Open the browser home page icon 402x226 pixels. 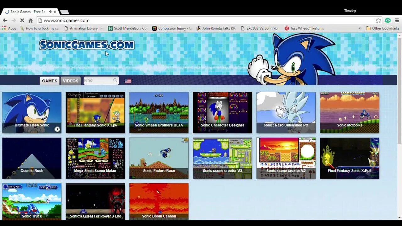point(31,20)
